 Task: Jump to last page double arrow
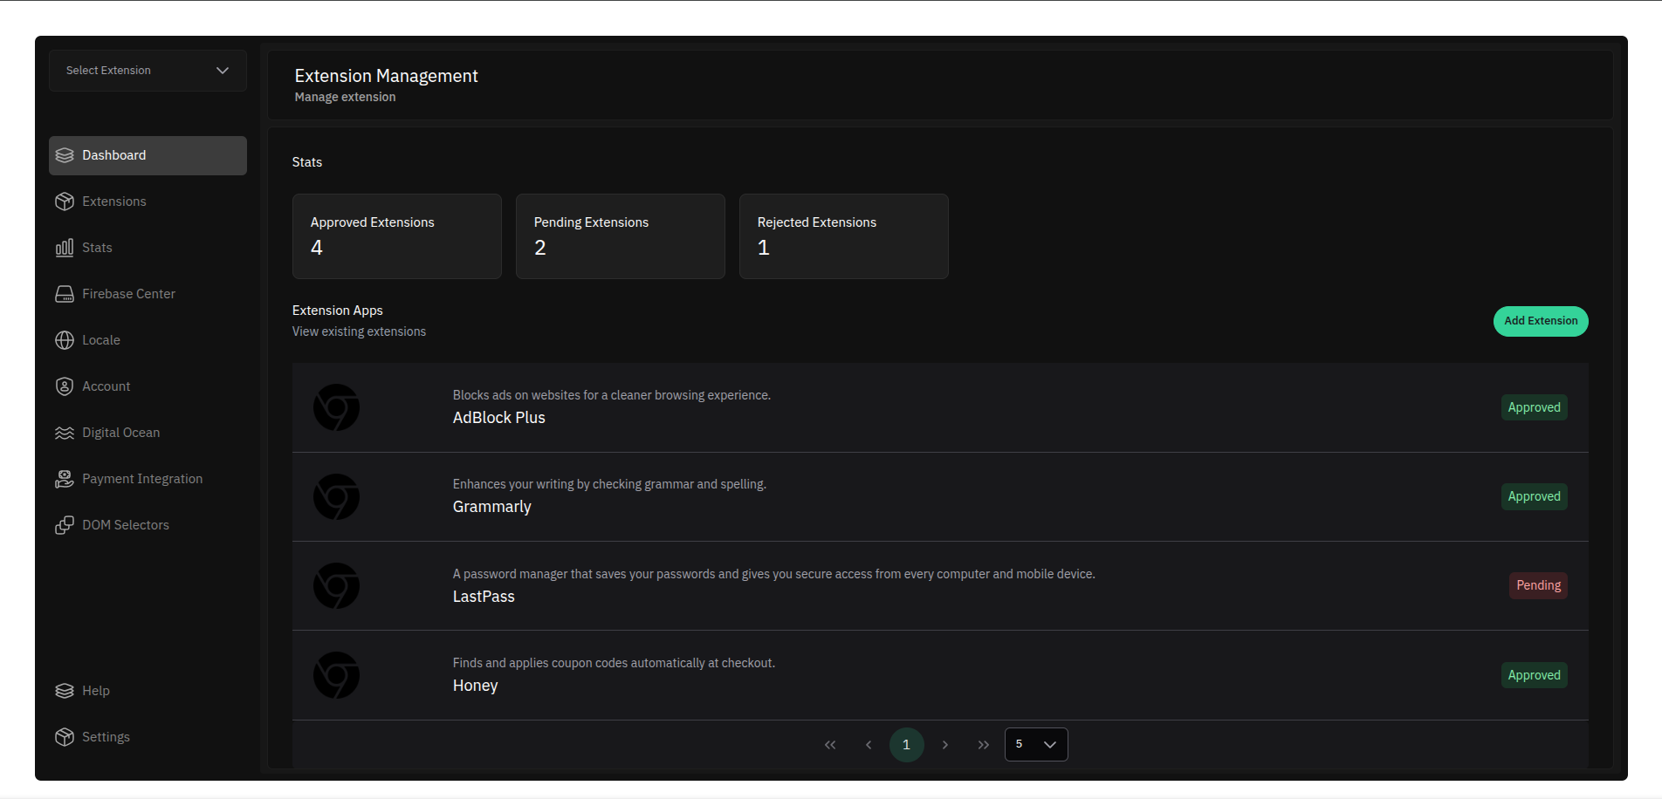983,745
